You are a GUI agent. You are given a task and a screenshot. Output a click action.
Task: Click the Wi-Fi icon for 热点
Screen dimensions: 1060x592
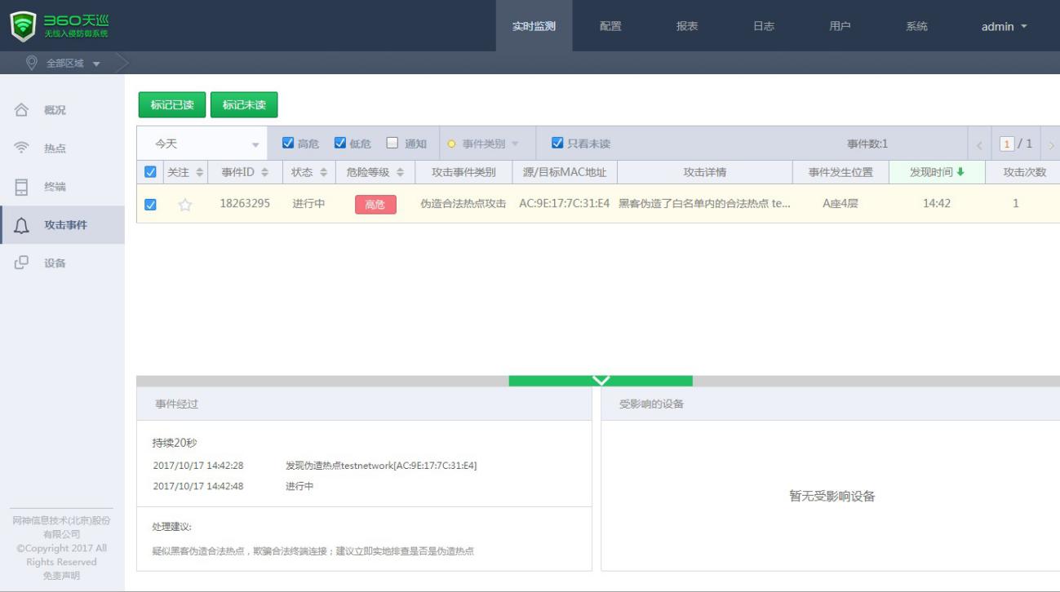click(22, 148)
